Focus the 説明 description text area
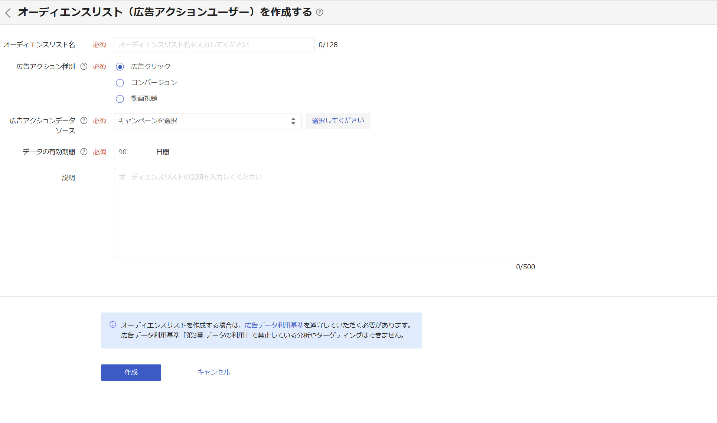This screenshot has width=717, height=423. [x=325, y=213]
